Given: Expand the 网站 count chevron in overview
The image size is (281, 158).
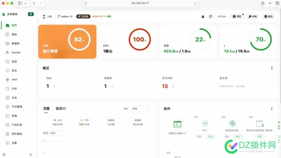Looking at the screenshot, I should [x=54, y=86].
